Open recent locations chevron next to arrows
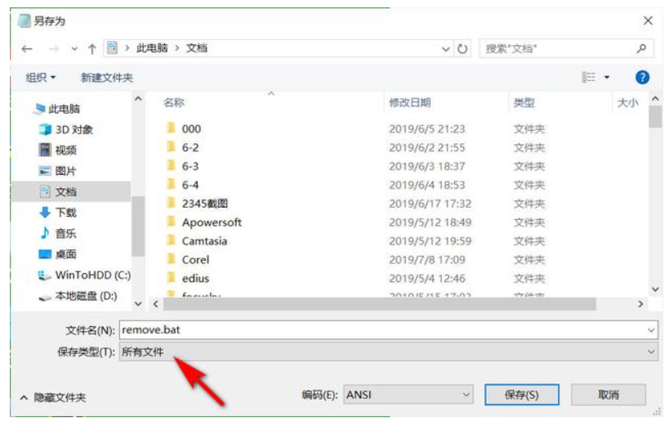The width and height of the screenshot is (665, 427). click(x=74, y=49)
